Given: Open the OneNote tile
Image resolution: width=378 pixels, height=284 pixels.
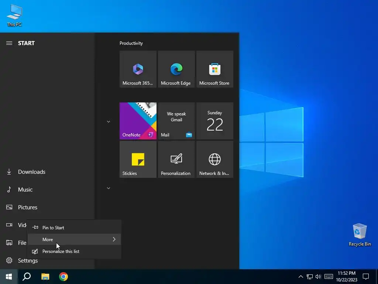Looking at the screenshot, I should tap(138, 121).
